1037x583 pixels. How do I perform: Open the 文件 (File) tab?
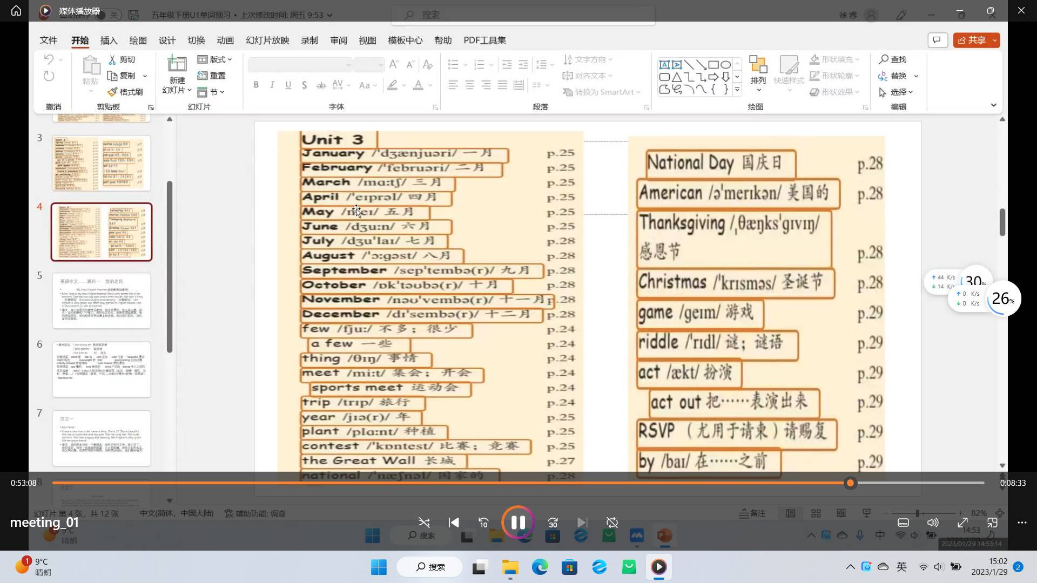pyautogui.click(x=48, y=40)
